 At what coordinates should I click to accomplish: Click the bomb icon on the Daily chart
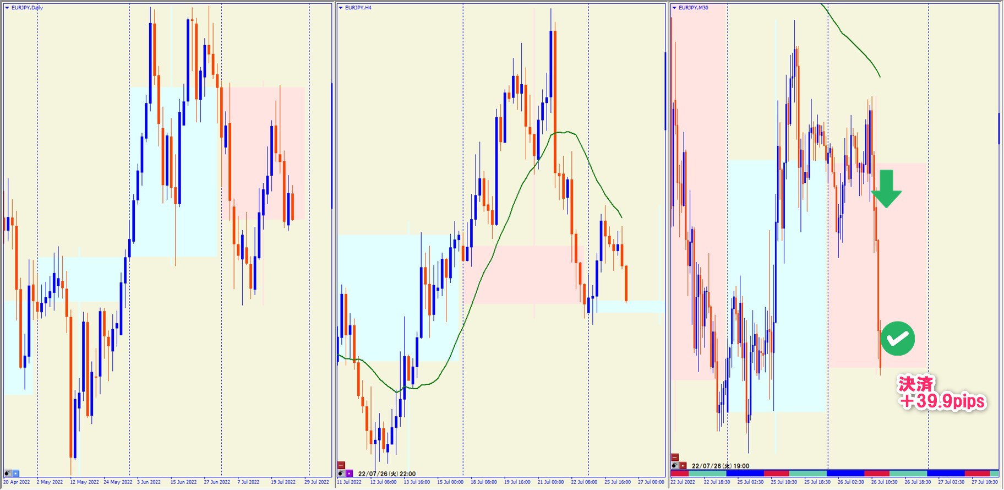8,473
